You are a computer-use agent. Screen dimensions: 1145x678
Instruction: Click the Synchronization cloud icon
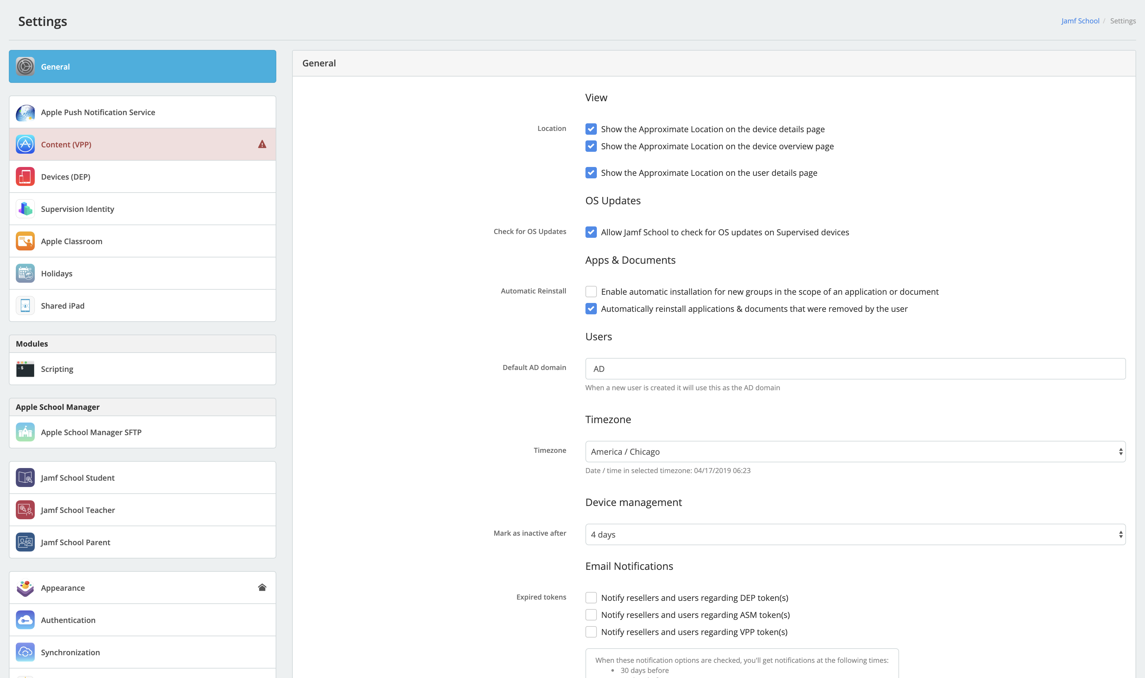click(25, 652)
